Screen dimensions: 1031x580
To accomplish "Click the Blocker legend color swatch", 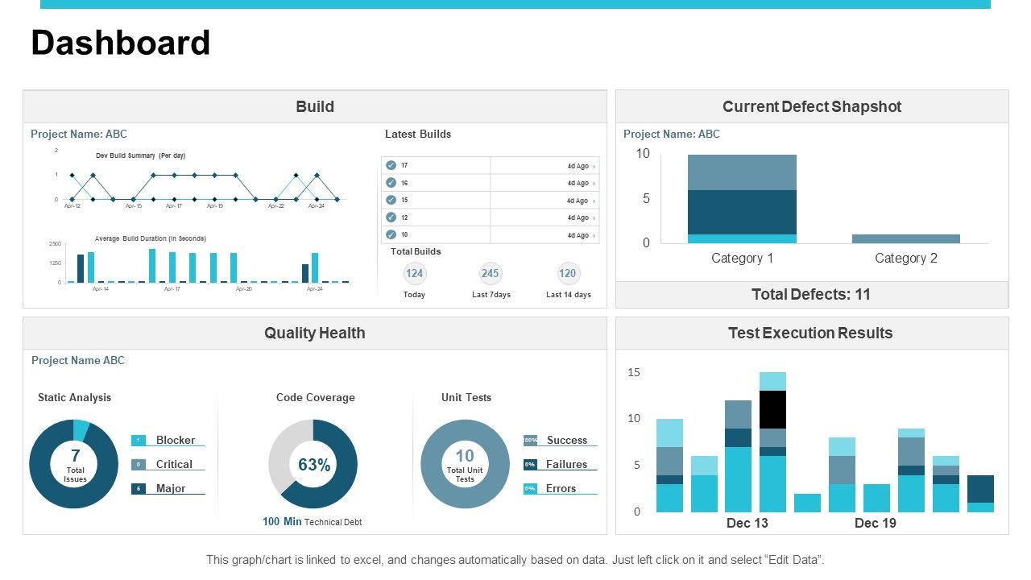I will (x=139, y=441).
